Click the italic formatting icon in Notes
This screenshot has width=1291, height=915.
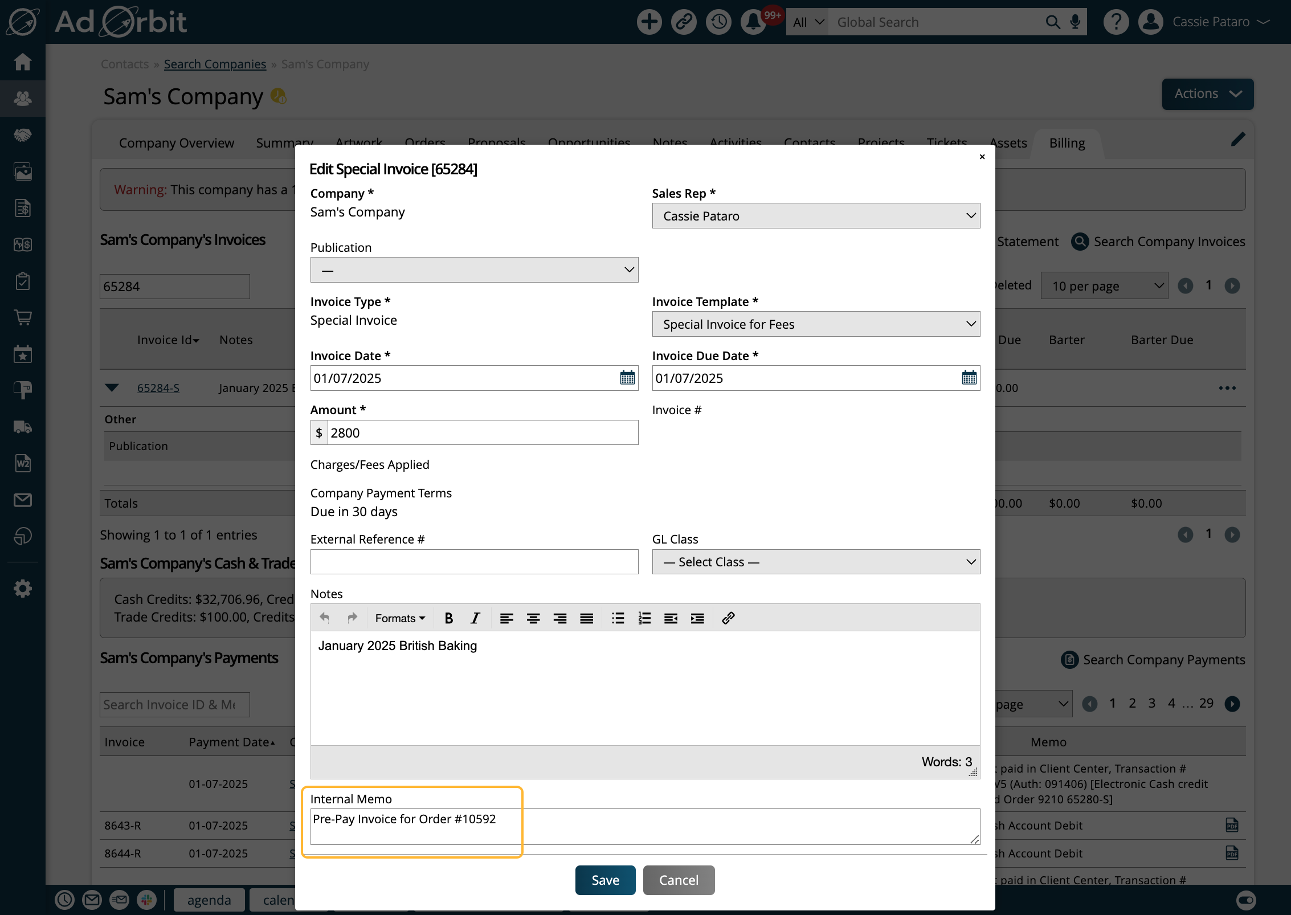pyautogui.click(x=473, y=618)
